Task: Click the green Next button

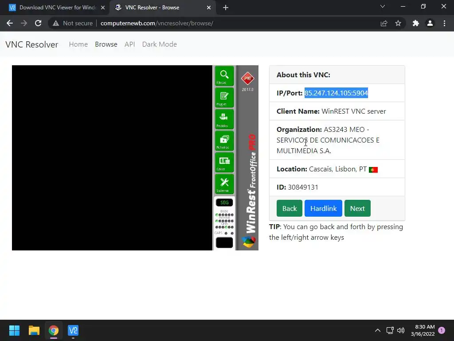Action: click(x=357, y=208)
